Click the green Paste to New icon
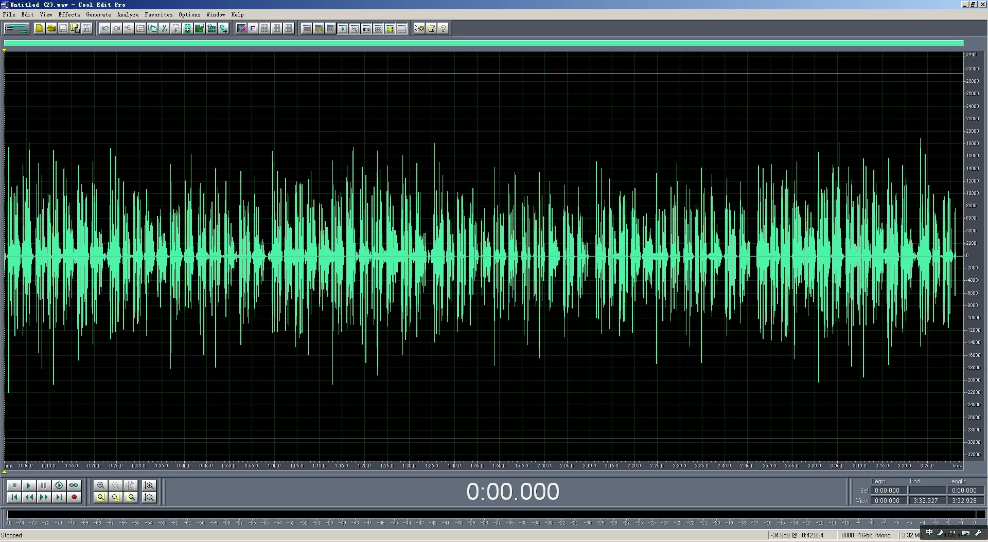The image size is (988, 542). point(188,28)
